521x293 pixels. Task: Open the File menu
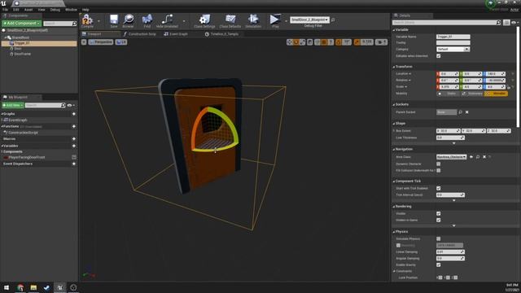coord(5,10)
